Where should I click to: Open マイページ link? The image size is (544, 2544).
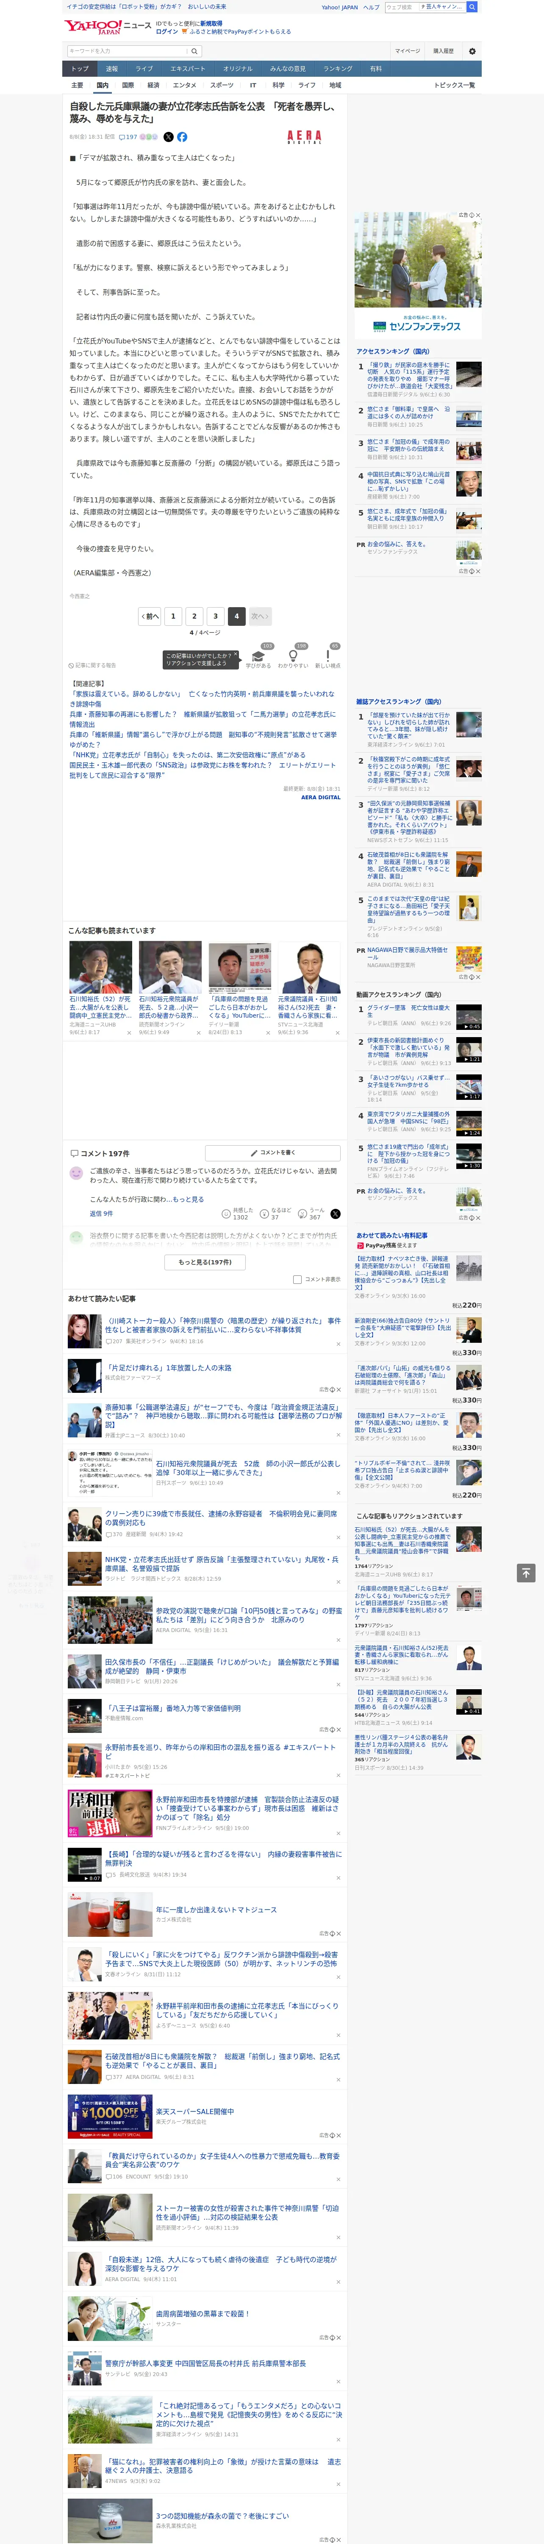point(408,51)
